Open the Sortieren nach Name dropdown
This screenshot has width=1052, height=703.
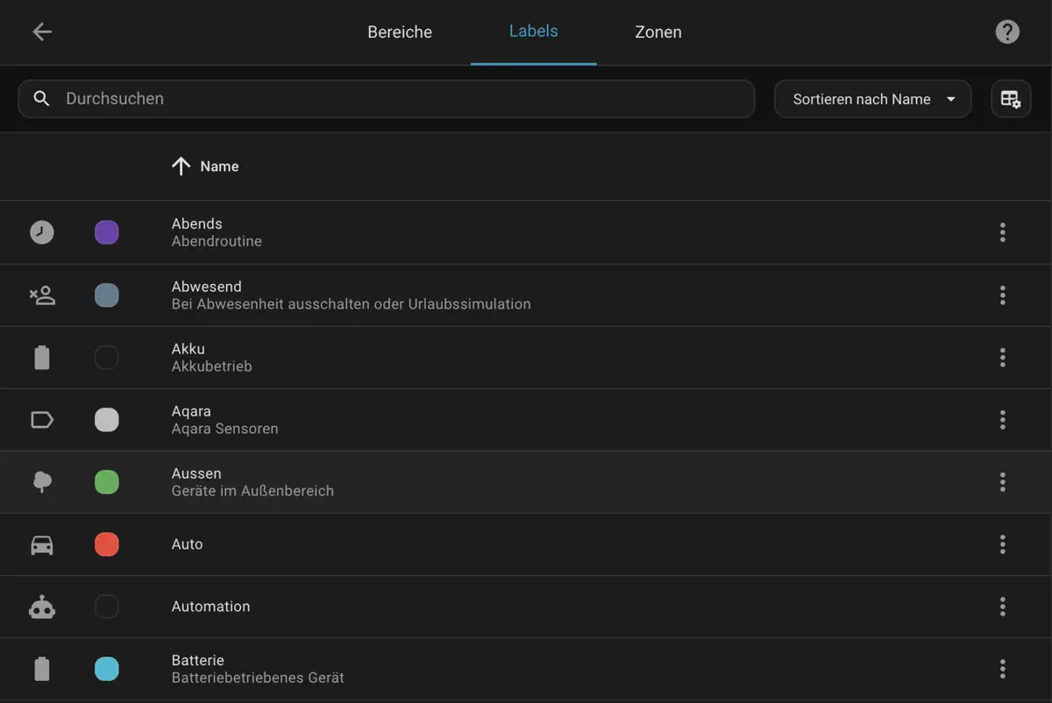click(872, 99)
